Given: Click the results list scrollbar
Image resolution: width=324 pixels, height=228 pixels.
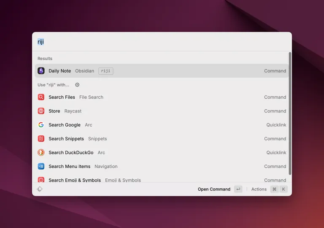Looking at the screenshot, I should pos(290,114).
